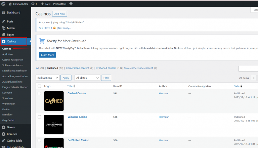Screen dimensions: 258x148
Task: Click the Filter button
Action: pyautogui.click(x=106, y=78)
